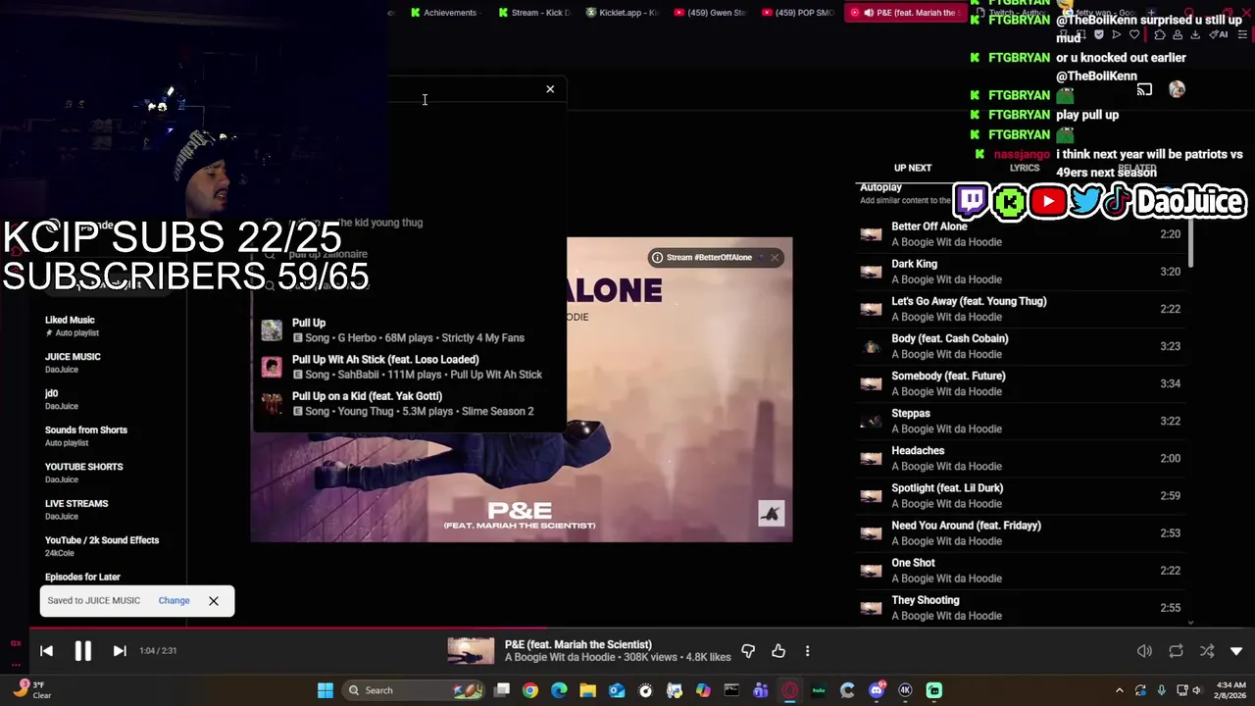Switch to the Kicklet.app browser tab
The image size is (1255, 706).
[623, 13]
